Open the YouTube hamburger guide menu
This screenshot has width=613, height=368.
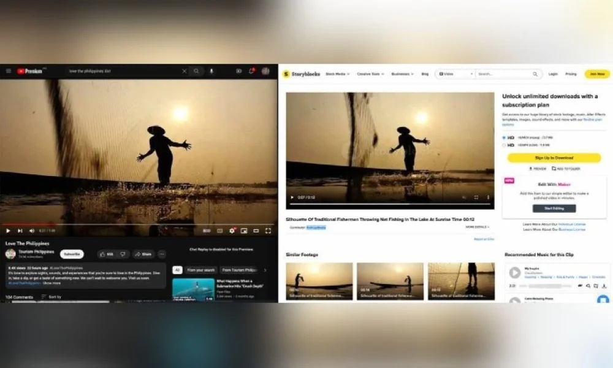pos(8,71)
